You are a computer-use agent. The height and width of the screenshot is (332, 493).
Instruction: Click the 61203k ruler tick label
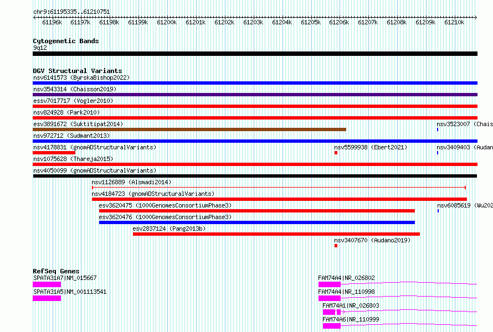click(x=253, y=22)
